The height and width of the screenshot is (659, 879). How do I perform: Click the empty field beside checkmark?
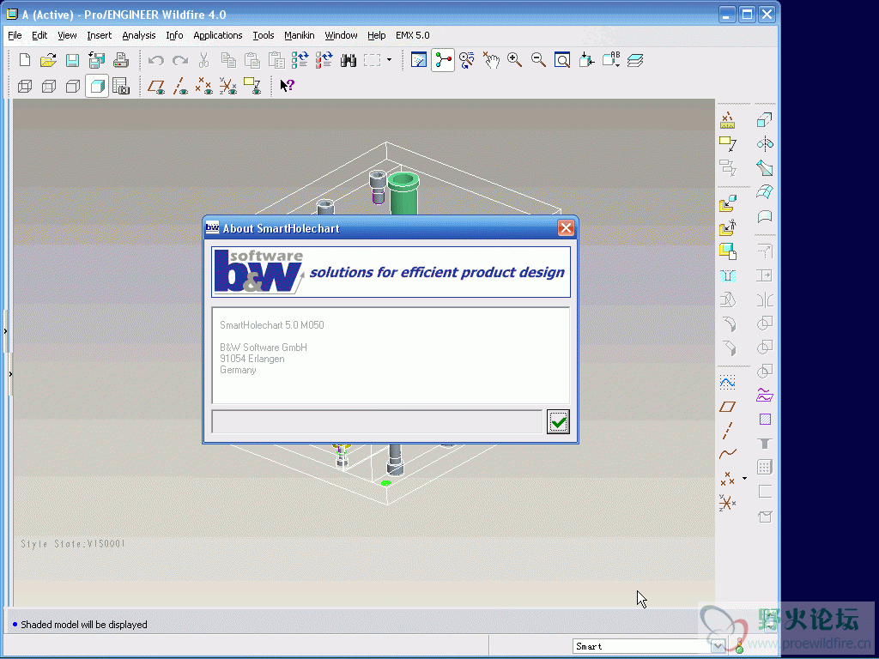coord(378,421)
